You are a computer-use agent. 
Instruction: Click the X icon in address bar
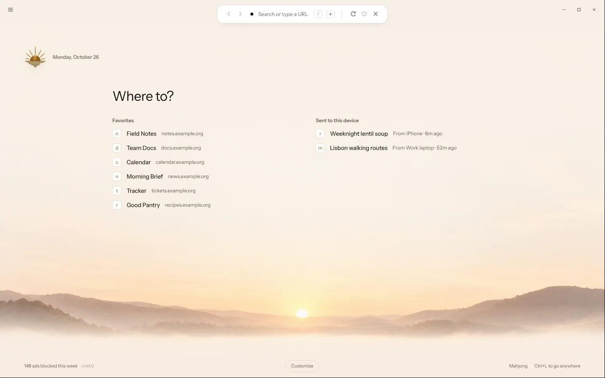376,14
